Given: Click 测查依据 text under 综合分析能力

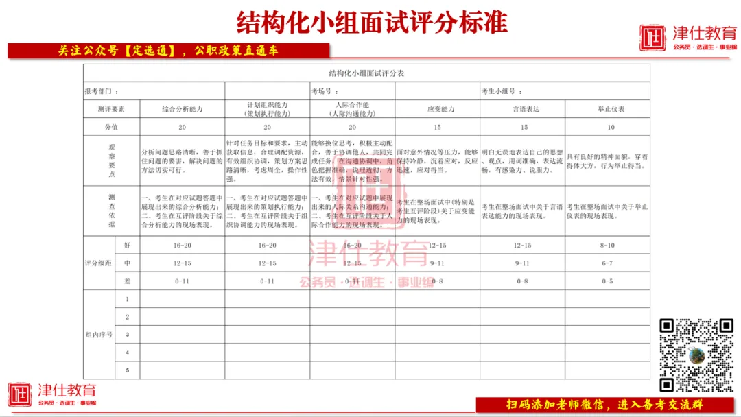Looking at the screenshot, I should click(182, 211).
